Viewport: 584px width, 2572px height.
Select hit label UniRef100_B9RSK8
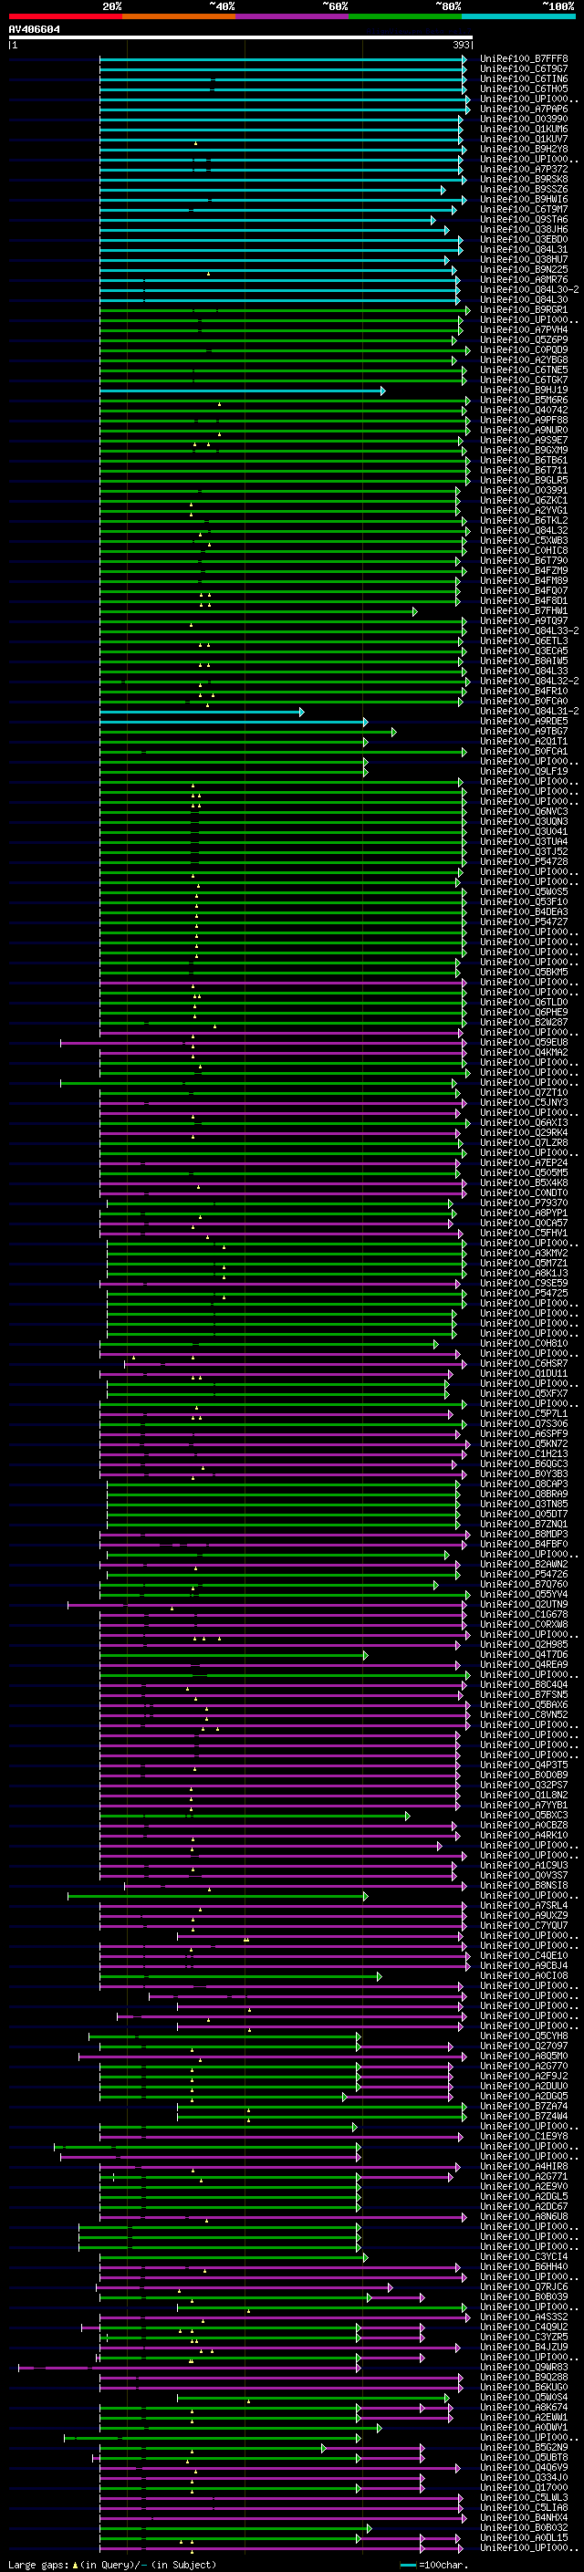coord(524,179)
